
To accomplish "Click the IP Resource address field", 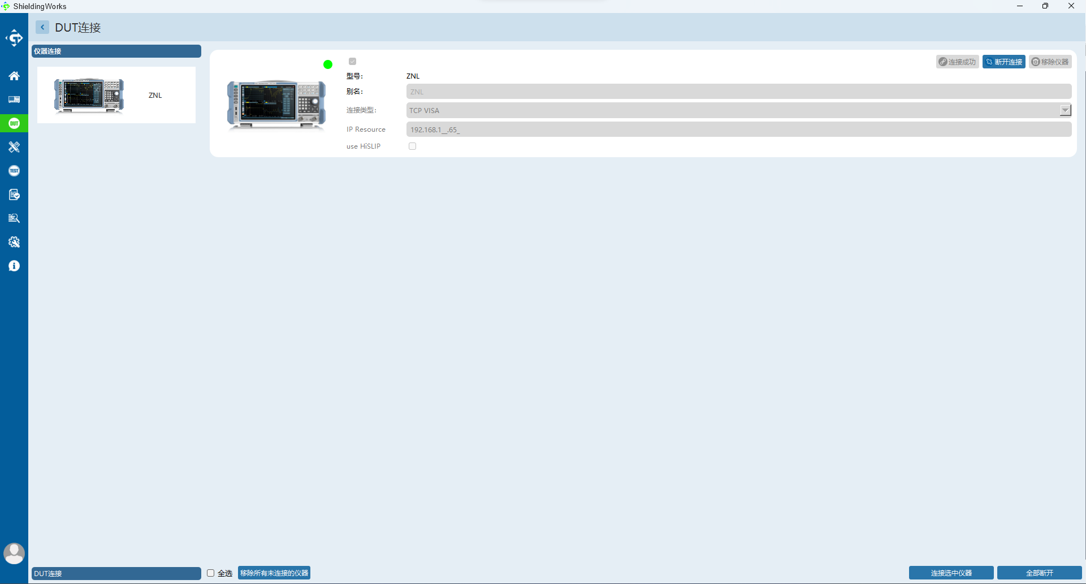I will [738, 129].
